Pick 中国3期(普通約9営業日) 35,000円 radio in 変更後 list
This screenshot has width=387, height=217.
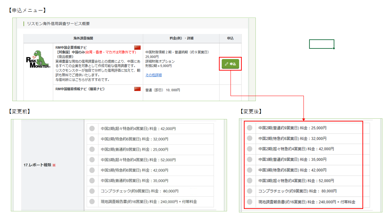coord(249,159)
